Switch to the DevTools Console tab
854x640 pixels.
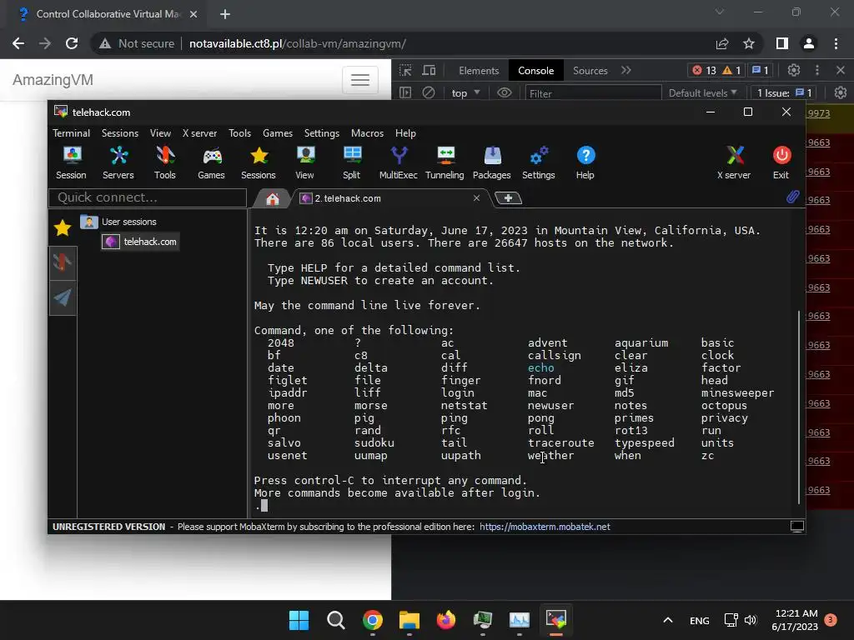click(536, 71)
